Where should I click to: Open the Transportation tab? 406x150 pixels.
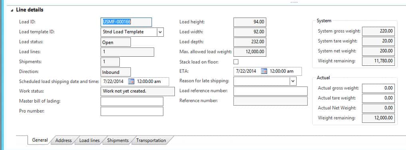[151, 140]
